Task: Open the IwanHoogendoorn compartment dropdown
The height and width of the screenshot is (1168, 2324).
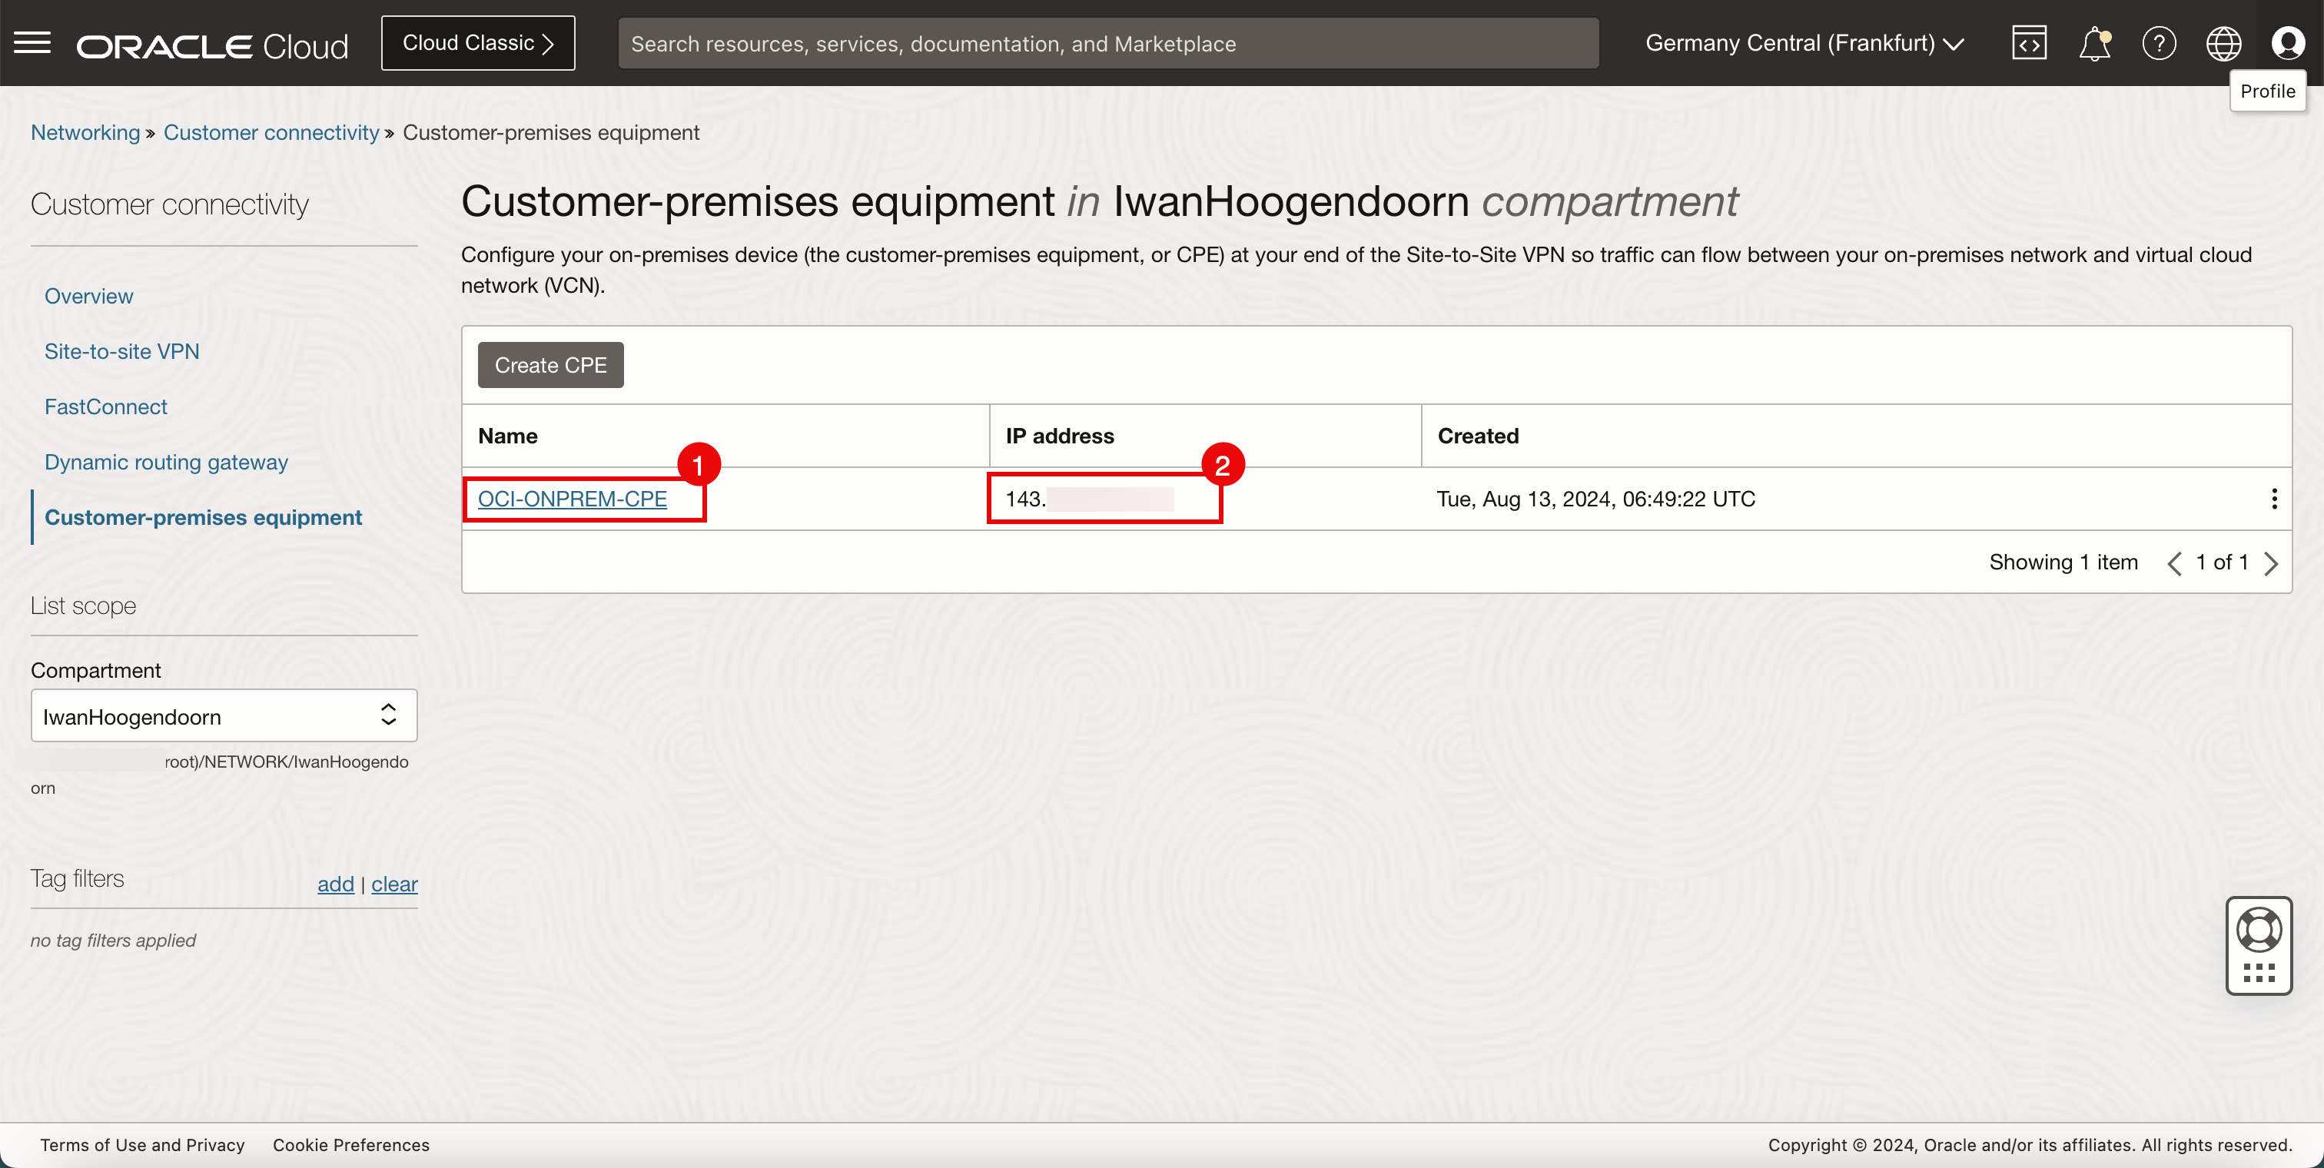Action: (x=224, y=716)
